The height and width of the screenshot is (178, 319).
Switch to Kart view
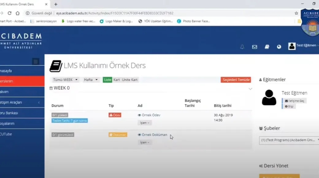117,79
